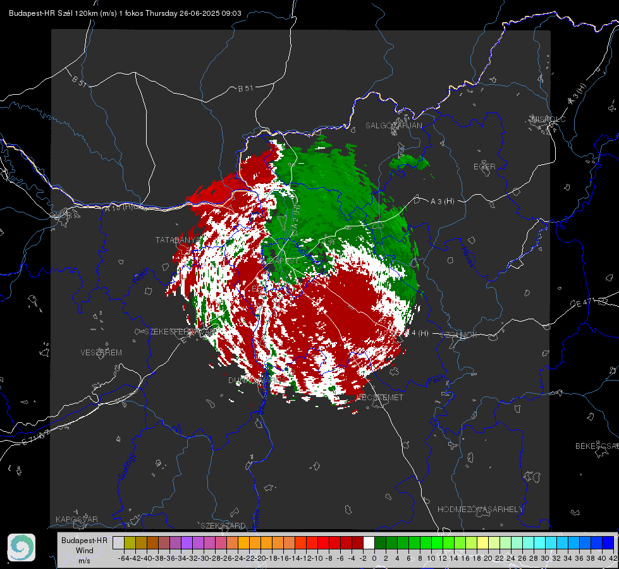Image resolution: width=619 pixels, height=569 pixels.
Task: Pick the dark red swatch between -4 and -2
Action: pos(357,542)
